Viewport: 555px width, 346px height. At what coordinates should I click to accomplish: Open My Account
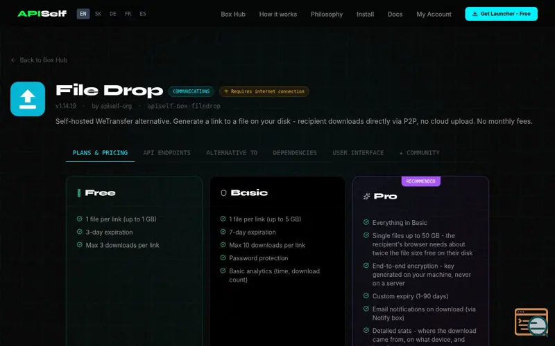[434, 14]
